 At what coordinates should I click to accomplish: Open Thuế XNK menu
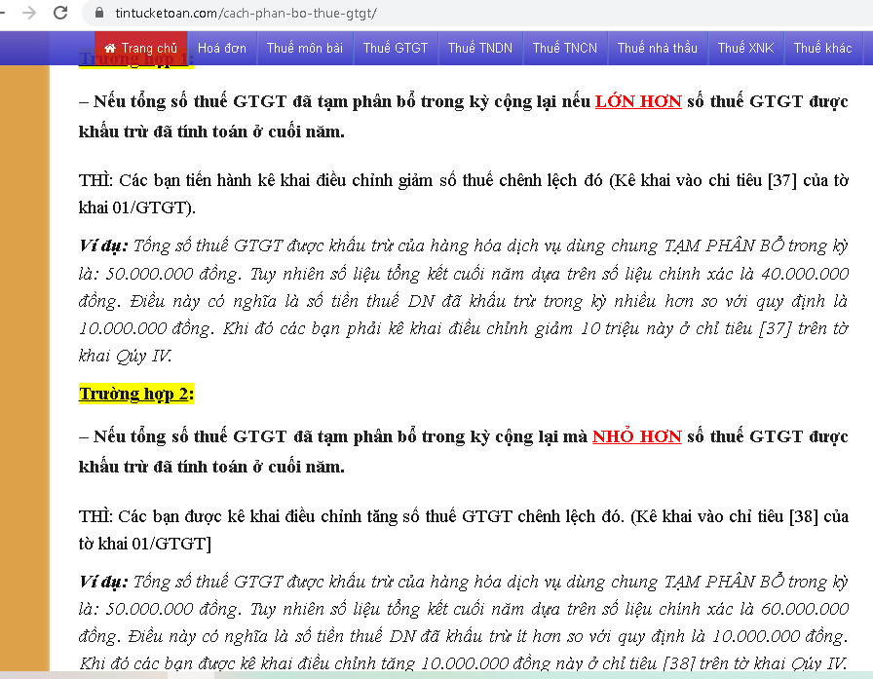(x=745, y=49)
